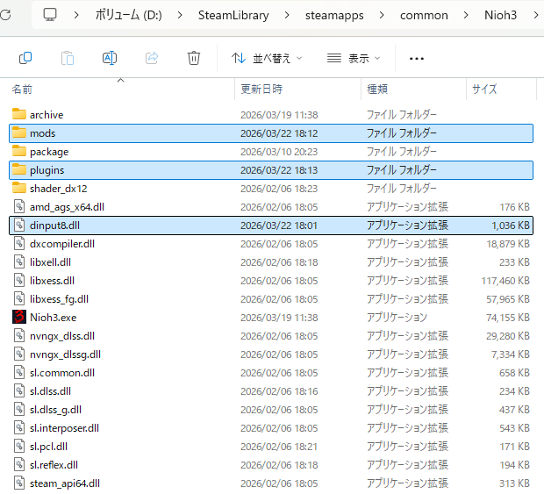The height and width of the screenshot is (494, 544).
Task: Click the Paste icon in toolbar
Action: click(x=68, y=58)
